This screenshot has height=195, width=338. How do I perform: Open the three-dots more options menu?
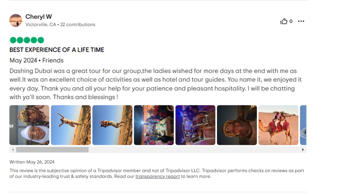(x=301, y=21)
